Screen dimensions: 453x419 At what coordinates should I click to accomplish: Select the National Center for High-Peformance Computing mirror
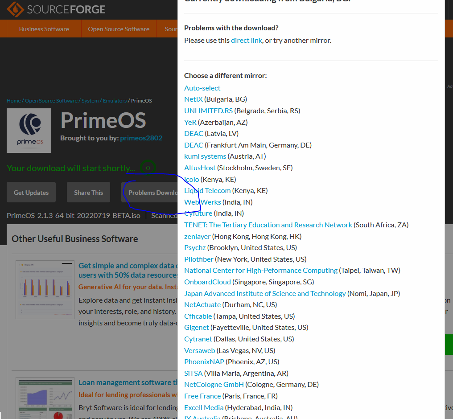point(261,271)
